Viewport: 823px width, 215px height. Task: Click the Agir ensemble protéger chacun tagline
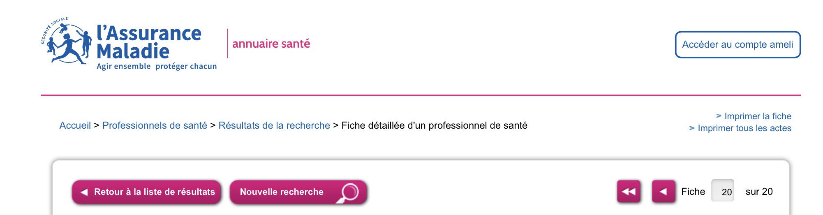click(157, 66)
